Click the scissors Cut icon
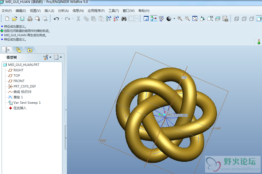 78,19
